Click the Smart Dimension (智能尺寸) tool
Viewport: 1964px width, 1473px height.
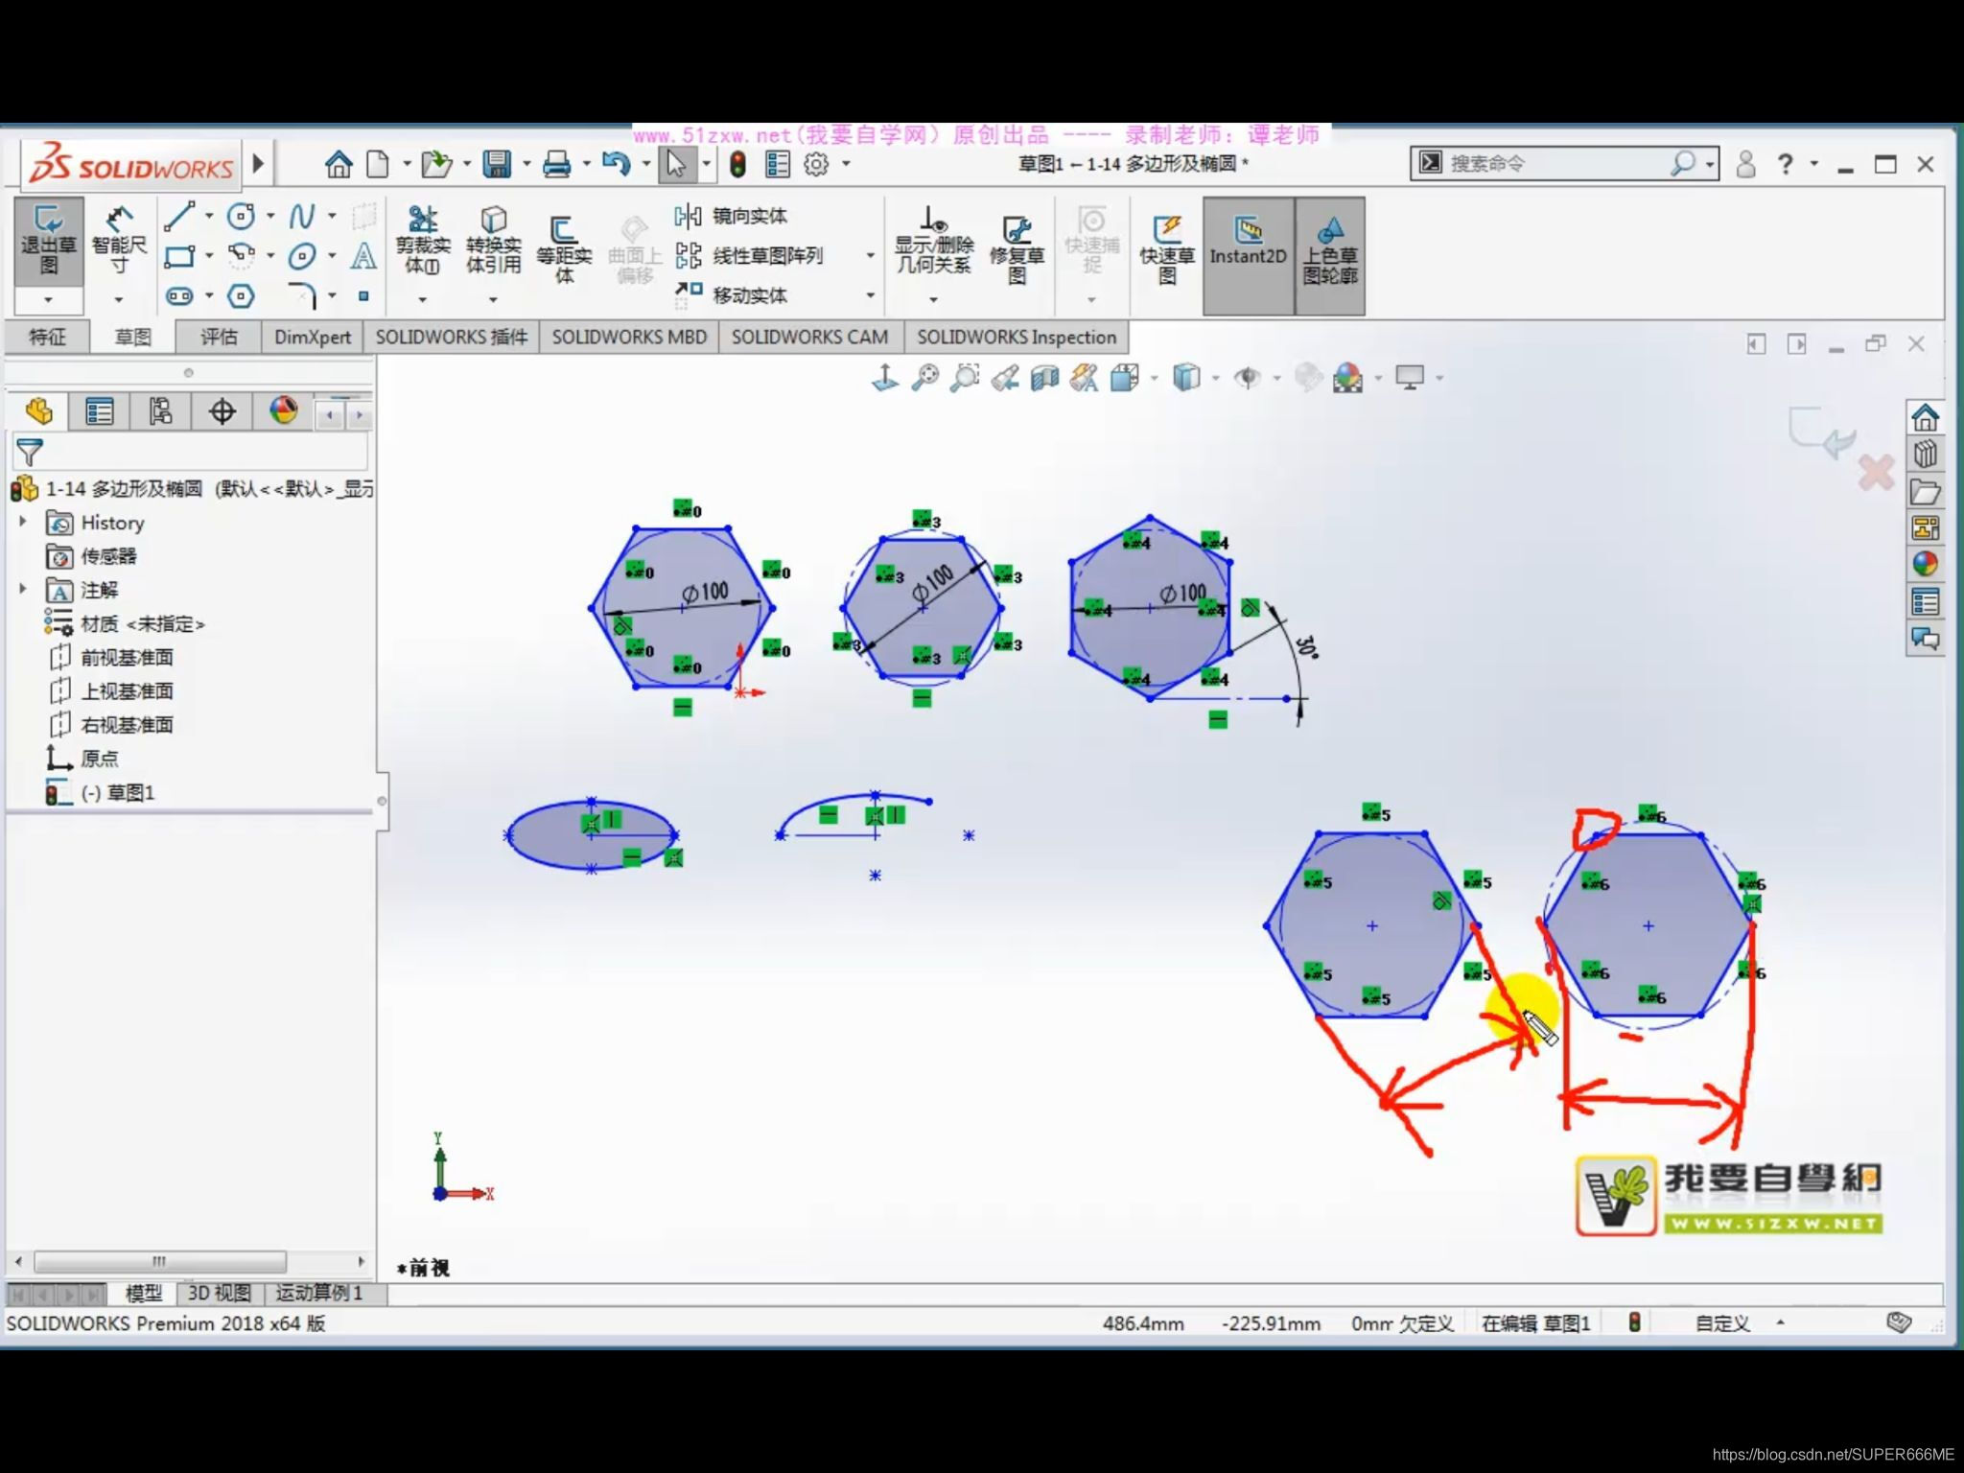click(119, 240)
